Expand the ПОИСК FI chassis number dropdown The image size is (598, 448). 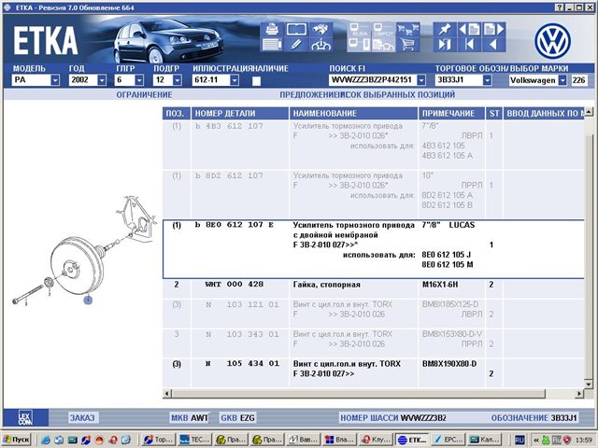pyautogui.click(x=421, y=80)
